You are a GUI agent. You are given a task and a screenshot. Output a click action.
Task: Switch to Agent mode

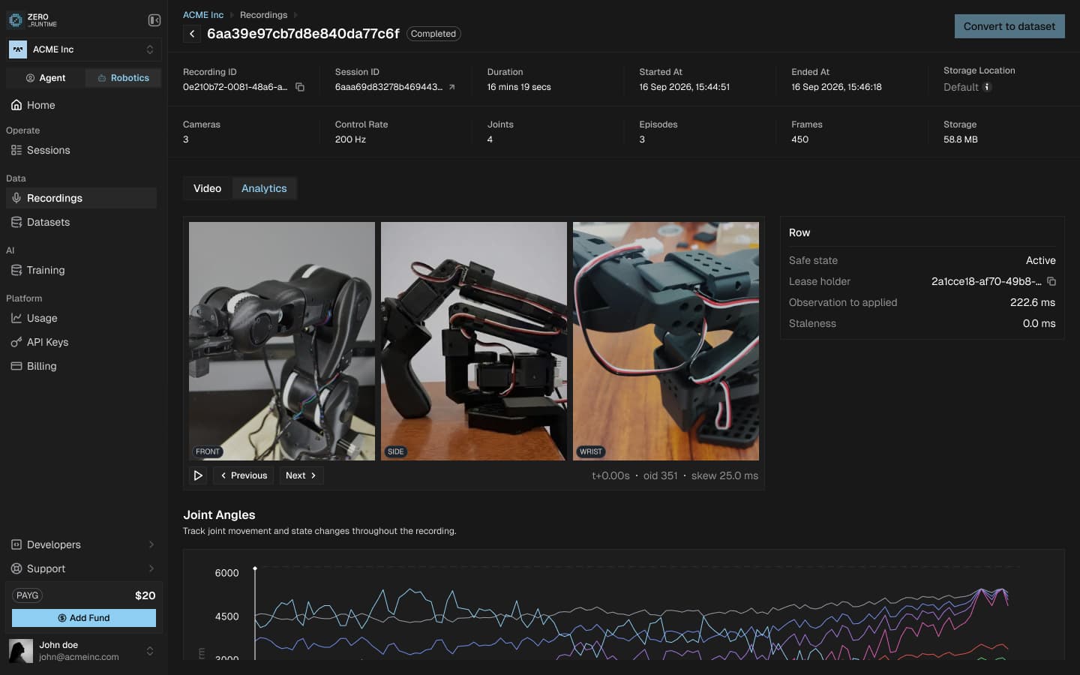click(x=46, y=78)
